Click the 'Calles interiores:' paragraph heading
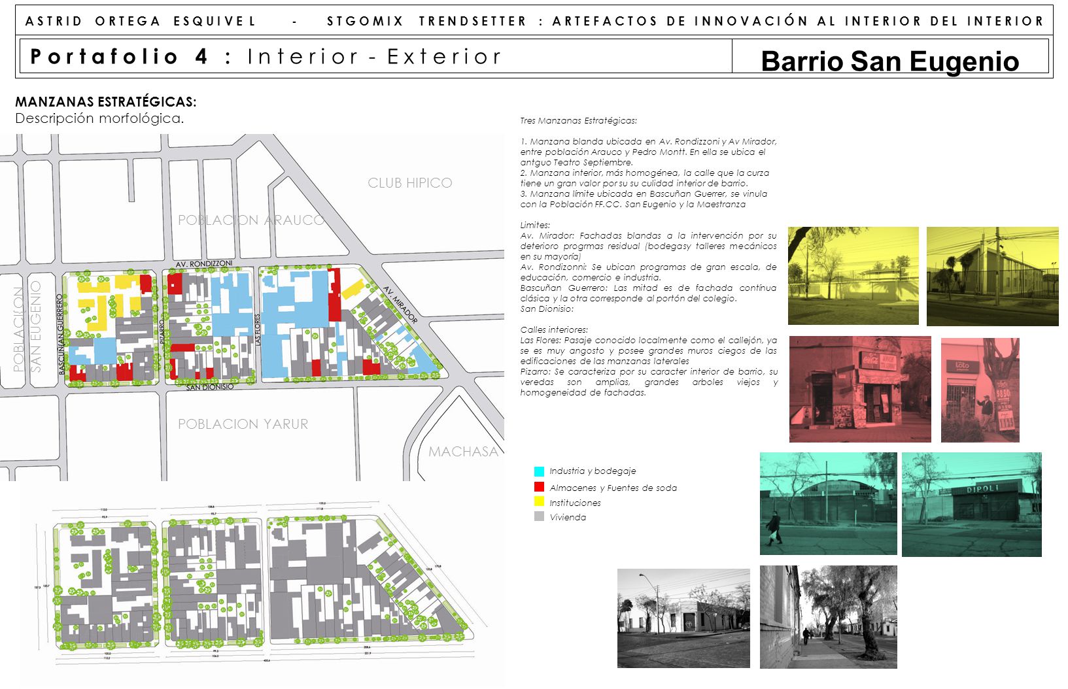The width and height of the screenshot is (1068, 689). click(554, 329)
